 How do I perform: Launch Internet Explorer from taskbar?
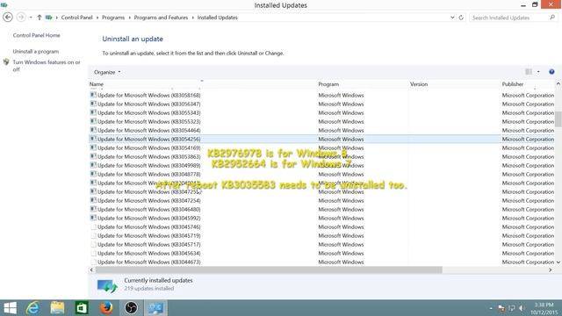pos(33,308)
